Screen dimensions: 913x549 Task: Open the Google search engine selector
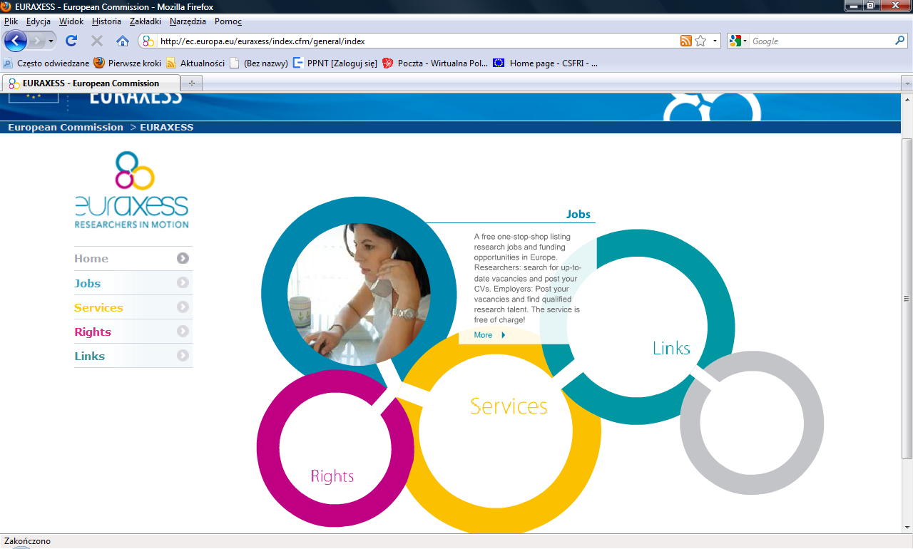[x=738, y=41]
